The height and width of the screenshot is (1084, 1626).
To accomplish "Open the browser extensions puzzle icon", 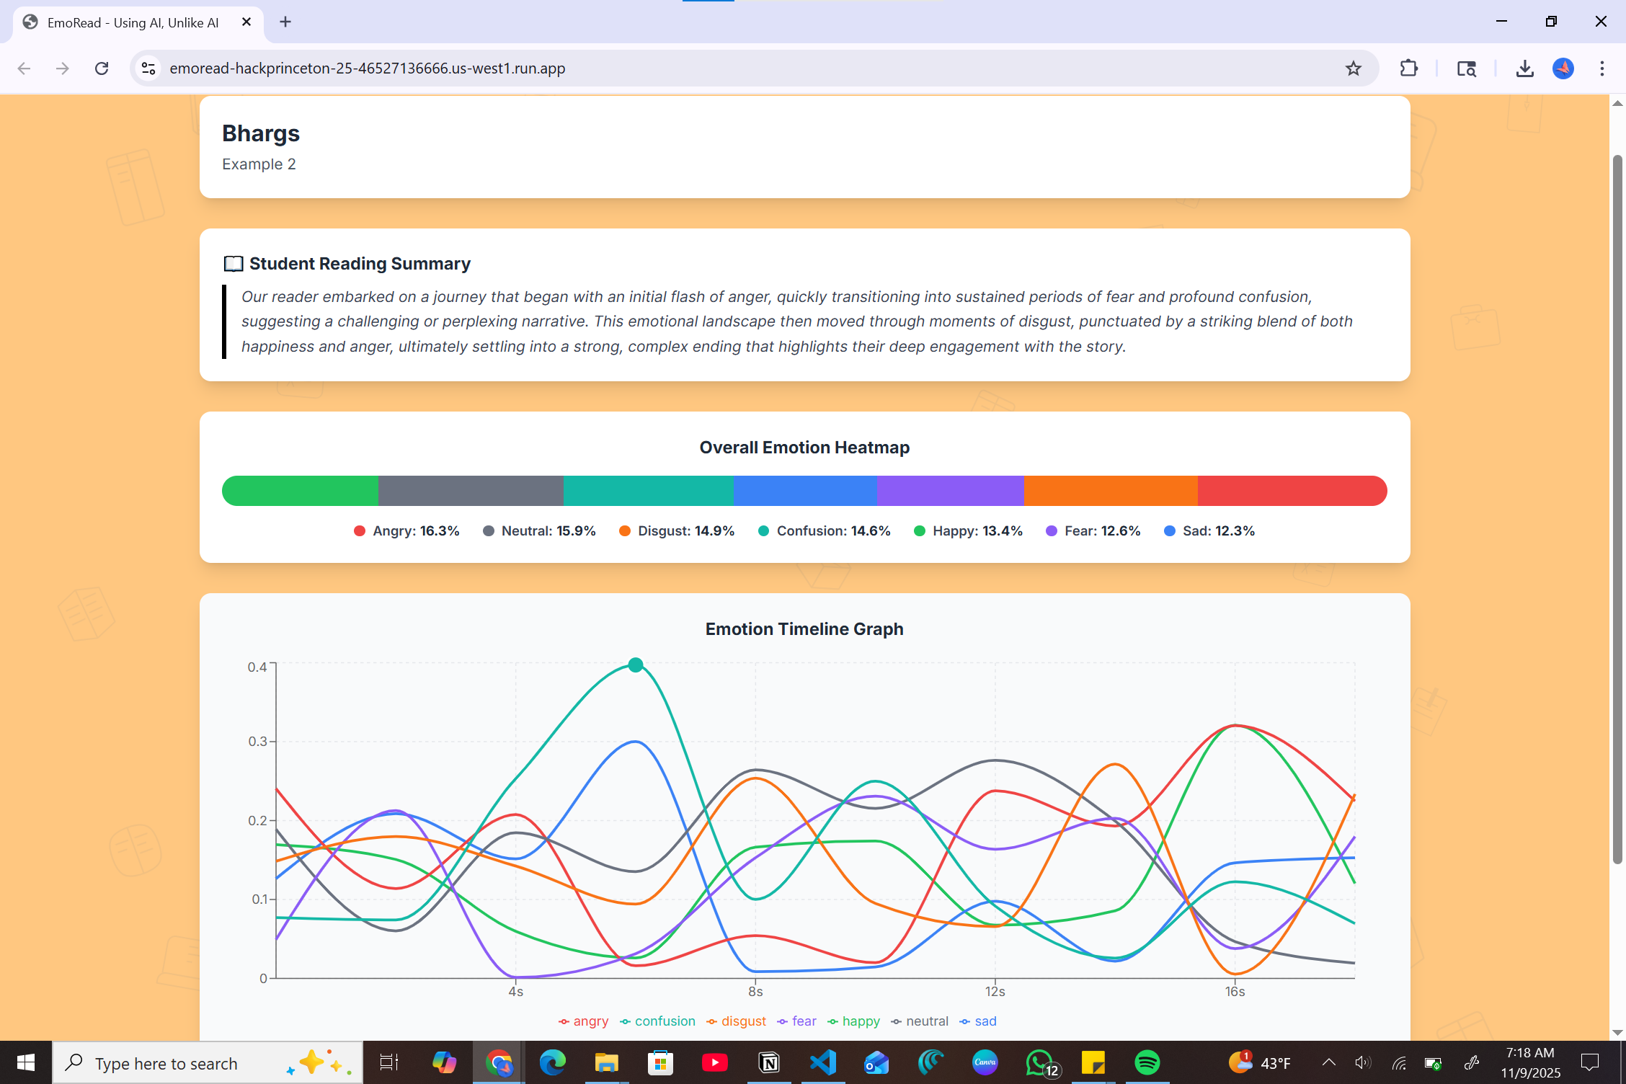I will coord(1408,68).
